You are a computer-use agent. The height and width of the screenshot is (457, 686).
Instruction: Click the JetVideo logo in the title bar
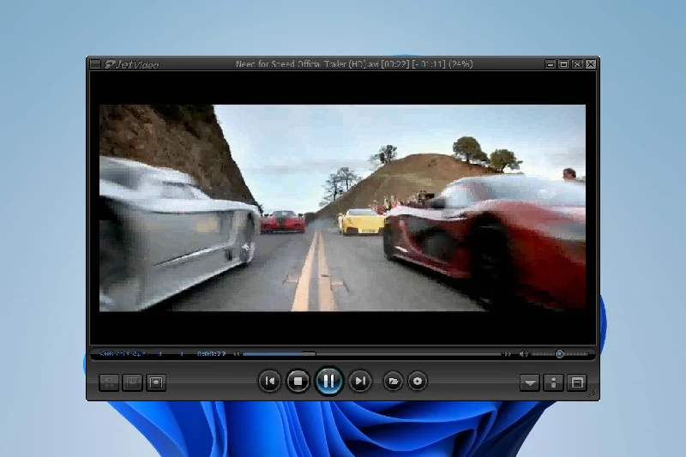coord(132,64)
